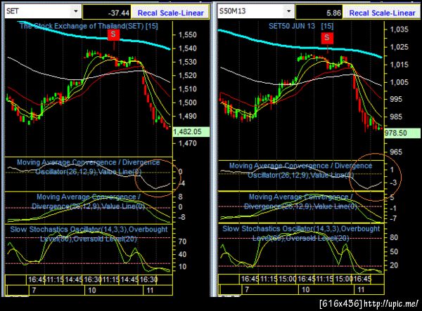Click date 10 on SET50 time axis
422x311 pixels.
tap(305, 289)
